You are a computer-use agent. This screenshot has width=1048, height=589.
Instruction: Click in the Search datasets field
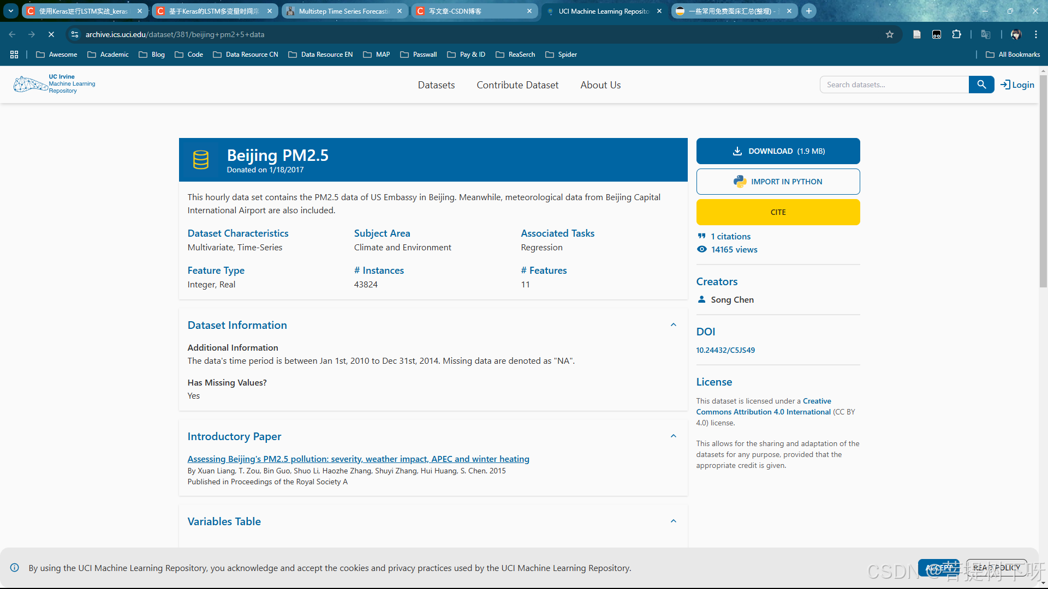894,85
